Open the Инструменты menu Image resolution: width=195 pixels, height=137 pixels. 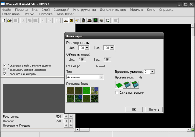84,9
